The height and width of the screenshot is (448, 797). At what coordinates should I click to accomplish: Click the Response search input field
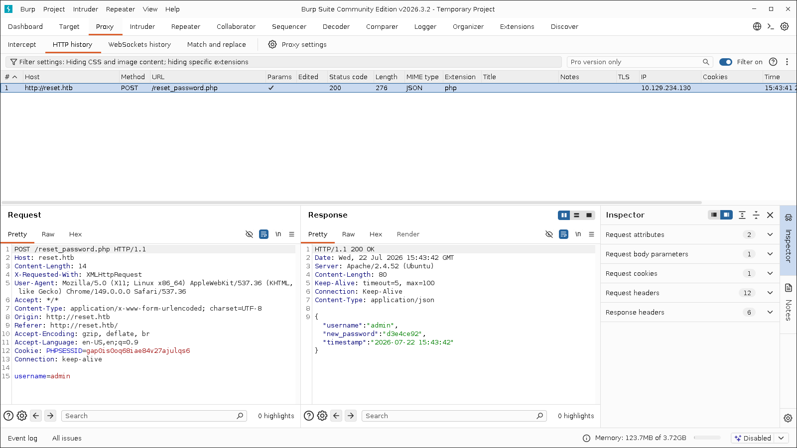coord(454,416)
